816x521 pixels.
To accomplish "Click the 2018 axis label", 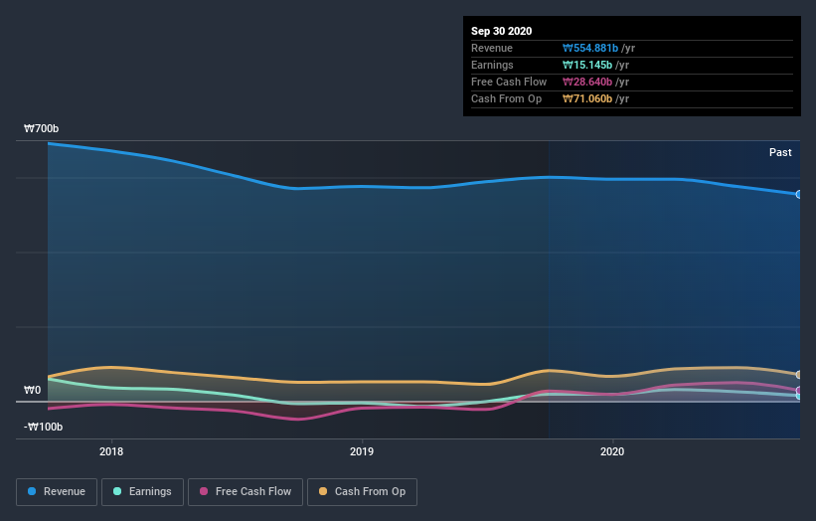I will point(111,451).
